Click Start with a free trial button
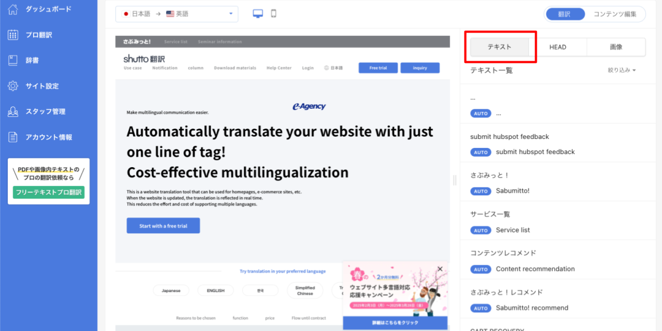 click(163, 226)
